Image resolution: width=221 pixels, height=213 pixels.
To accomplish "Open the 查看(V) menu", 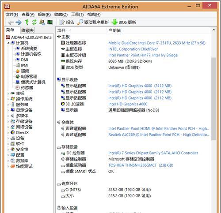I will [x=28, y=15].
